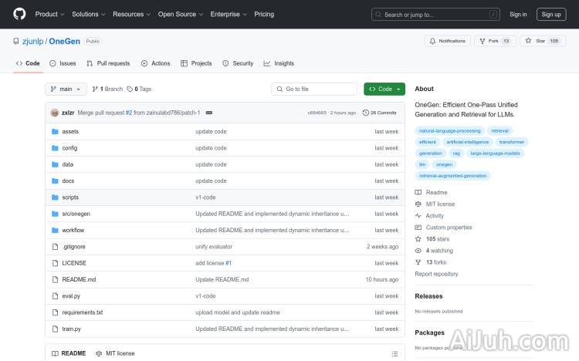Image resolution: width=579 pixels, height=361 pixels.
Task: Open the .gitignore file
Action: coord(74,247)
